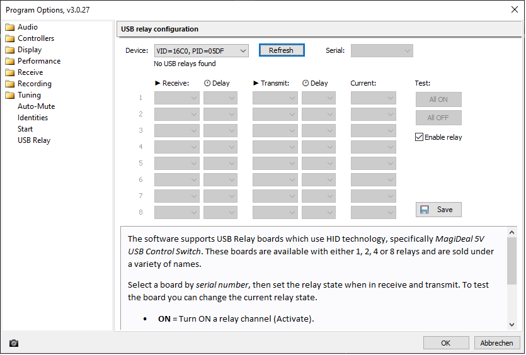
Task: Open the Receive folder icon
Action: coord(9,72)
